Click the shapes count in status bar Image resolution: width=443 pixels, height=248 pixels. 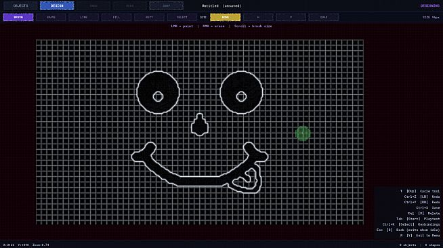tap(432, 245)
